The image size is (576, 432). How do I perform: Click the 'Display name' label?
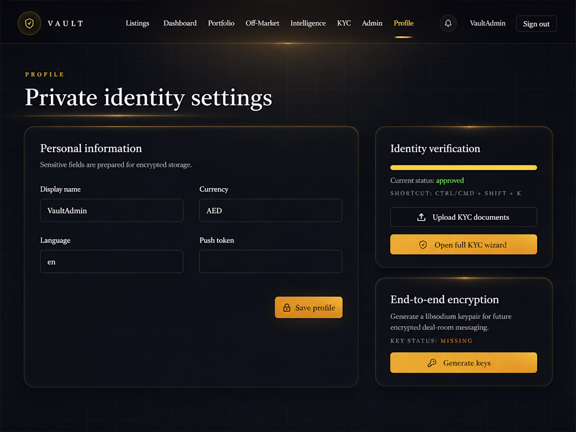pos(60,189)
